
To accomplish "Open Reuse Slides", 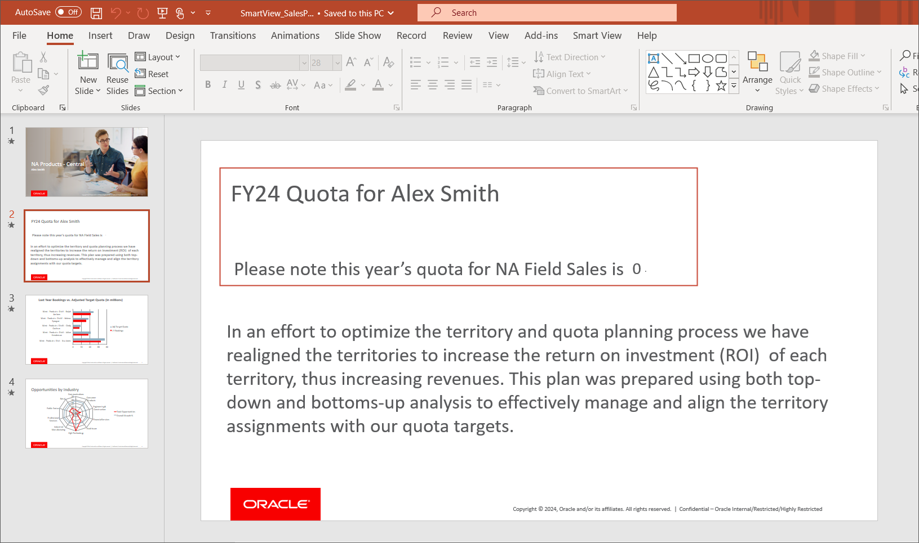I will coord(117,74).
